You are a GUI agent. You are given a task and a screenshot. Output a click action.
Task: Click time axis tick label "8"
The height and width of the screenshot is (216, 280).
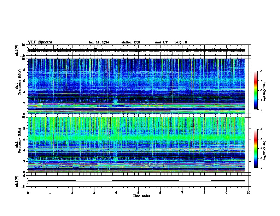tap(204, 193)
